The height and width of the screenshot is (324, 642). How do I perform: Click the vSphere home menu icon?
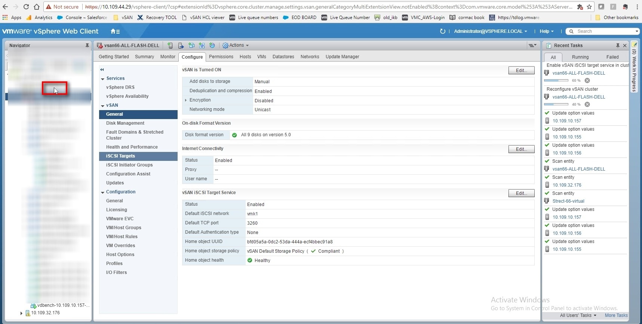tap(115, 31)
